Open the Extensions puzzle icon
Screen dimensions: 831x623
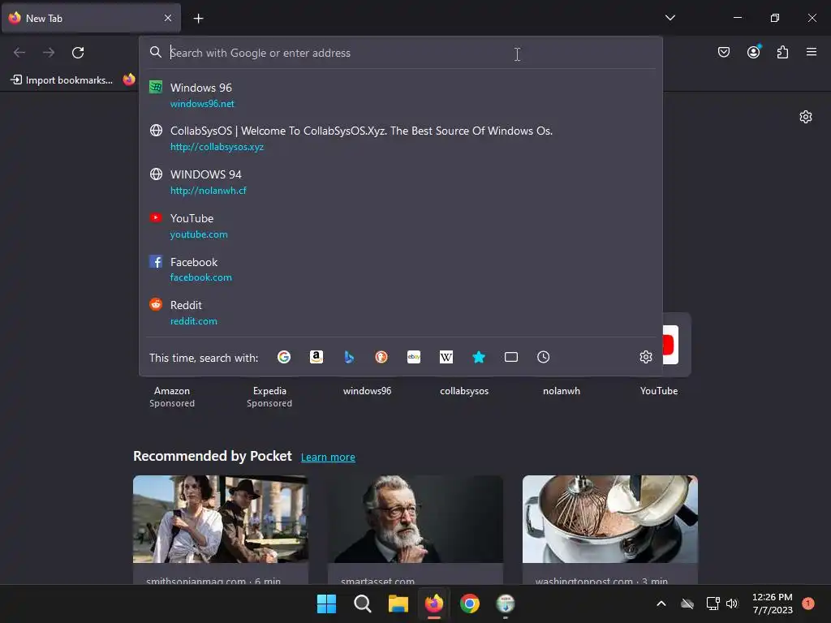coord(782,52)
